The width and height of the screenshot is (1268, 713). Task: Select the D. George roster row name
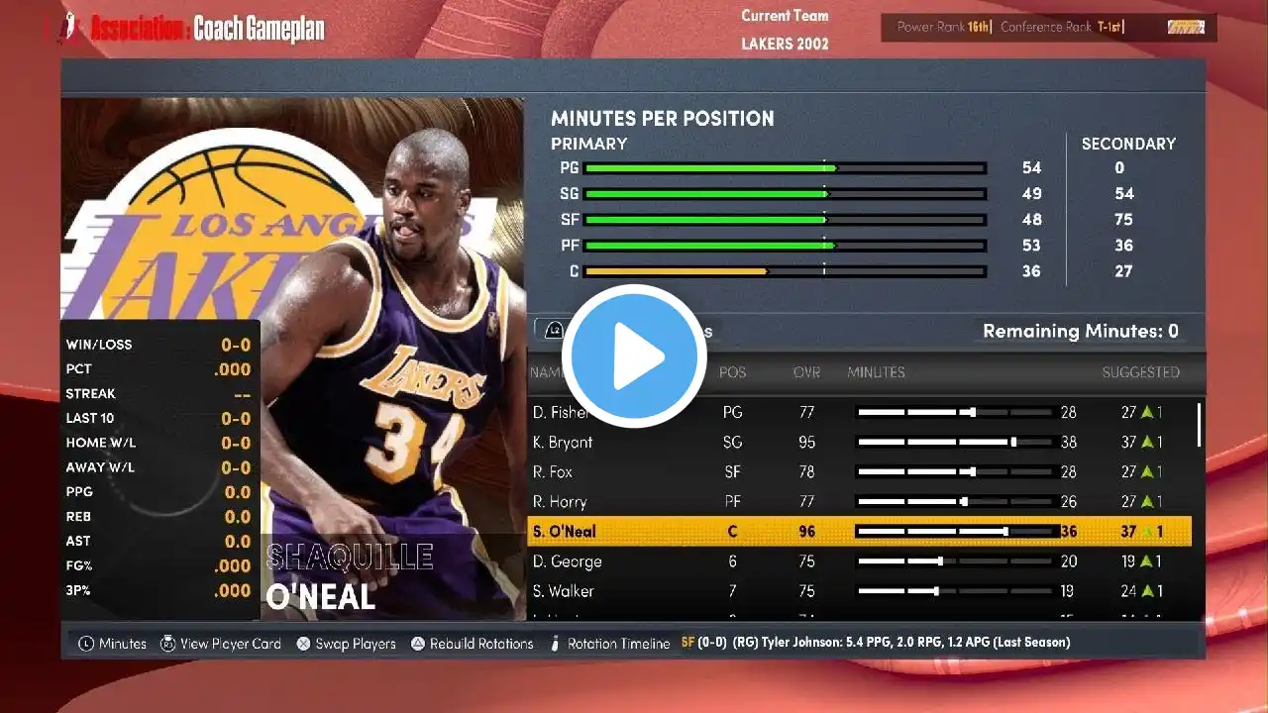tap(567, 561)
